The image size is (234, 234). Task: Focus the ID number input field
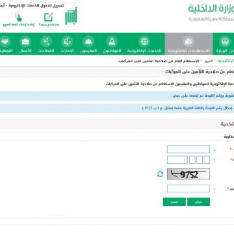pos(188,149)
